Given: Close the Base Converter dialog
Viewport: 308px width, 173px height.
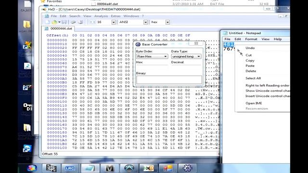Looking at the screenshot, I should pos(196,43).
